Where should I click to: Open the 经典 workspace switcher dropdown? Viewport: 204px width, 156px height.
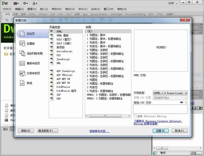tap(173, 3)
